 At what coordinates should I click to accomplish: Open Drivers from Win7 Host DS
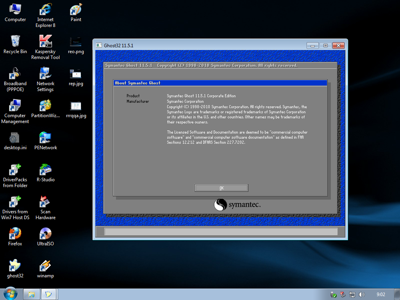pos(15,208)
